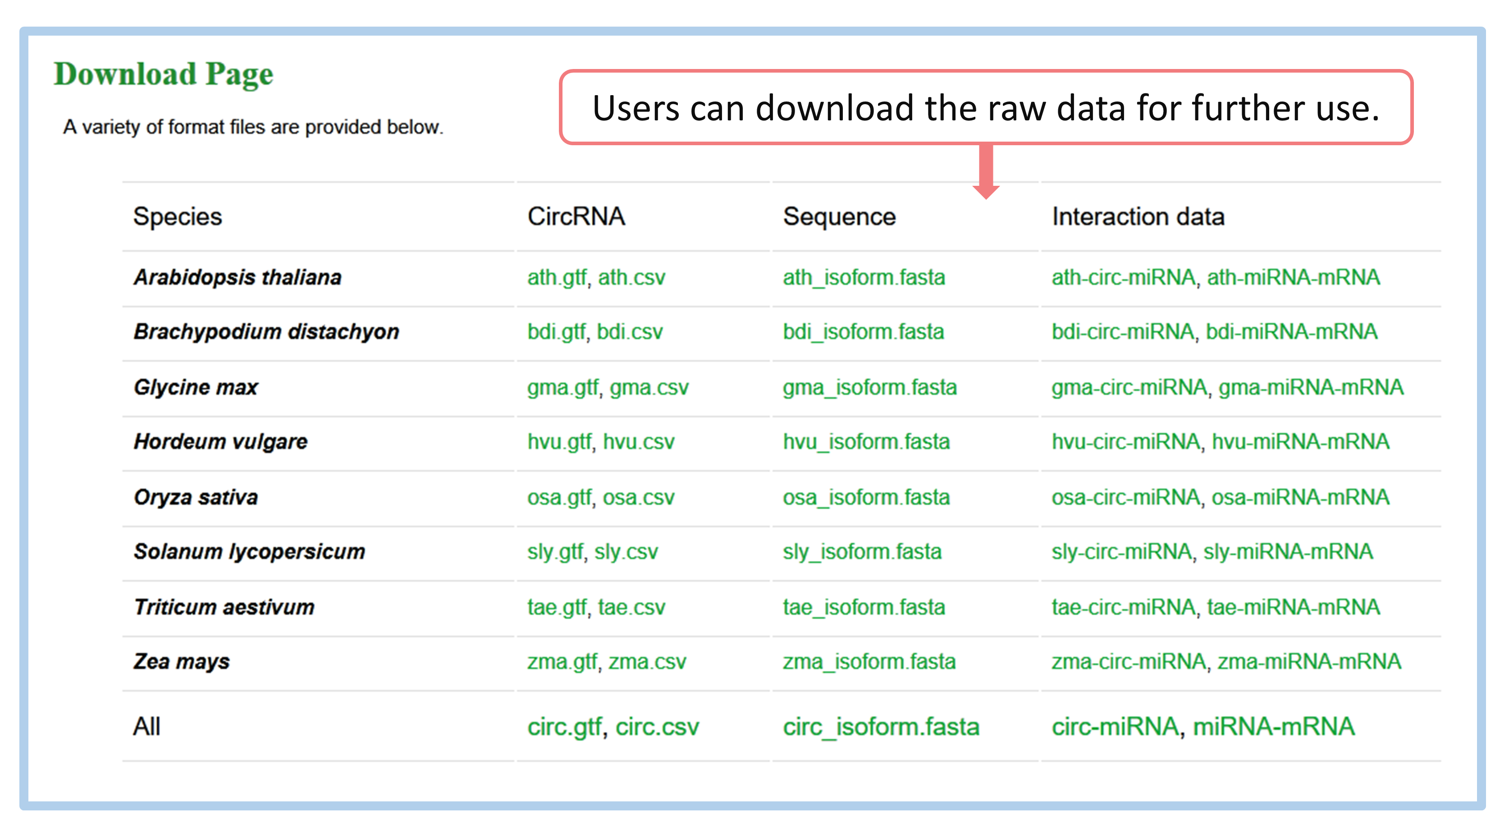Click the sly-circ-miRNA link
1509x828 pixels.
[1121, 552]
